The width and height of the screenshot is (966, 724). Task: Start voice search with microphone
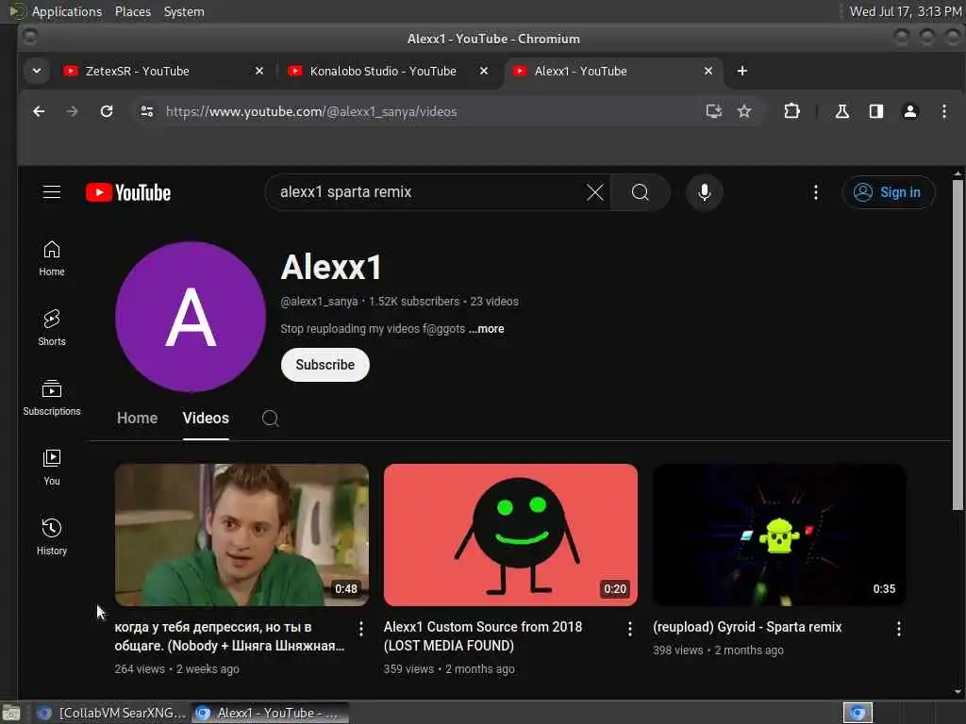[x=704, y=192]
